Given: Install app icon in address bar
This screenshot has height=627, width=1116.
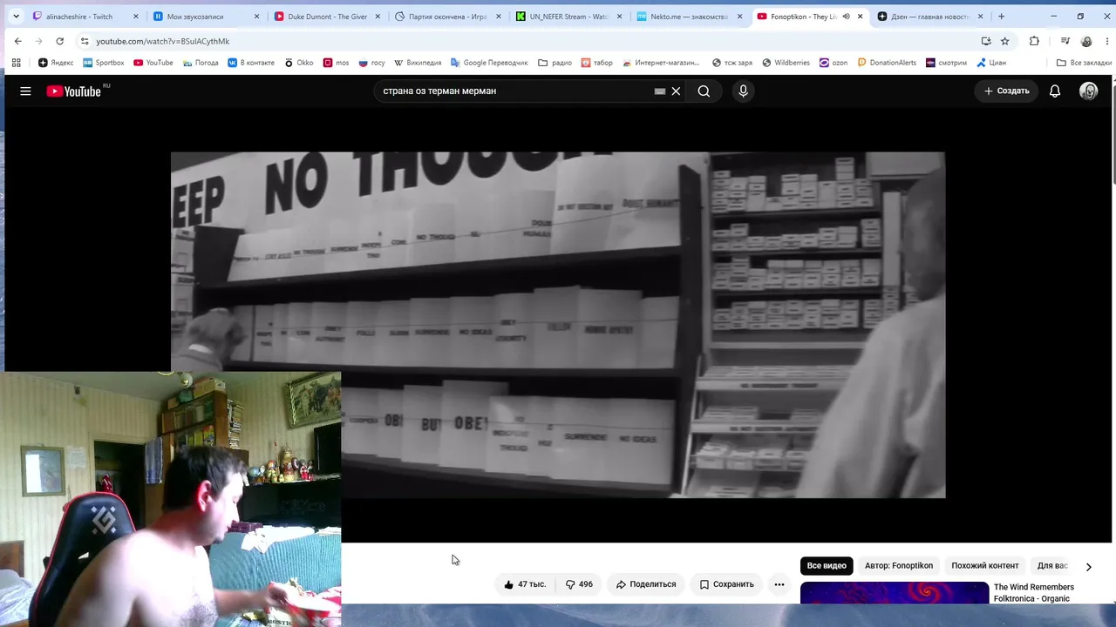Looking at the screenshot, I should point(986,41).
